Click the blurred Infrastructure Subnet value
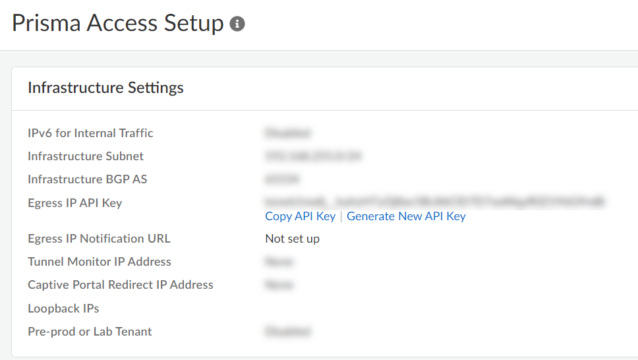This screenshot has width=638, height=360. (x=313, y=156)
